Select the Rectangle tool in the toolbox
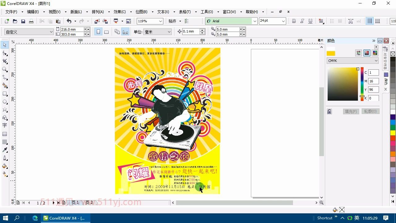 (x=5, y=94)
